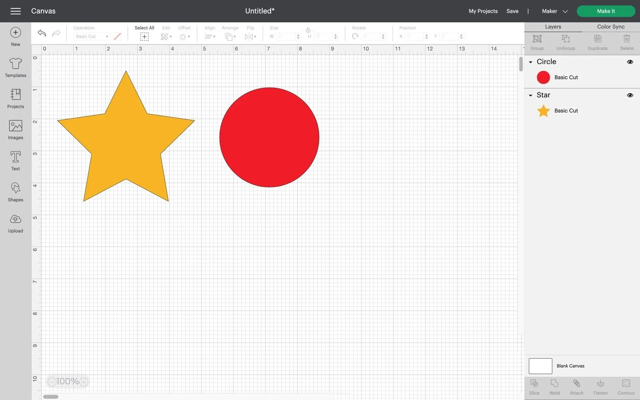Click the Group layers button

537,42
